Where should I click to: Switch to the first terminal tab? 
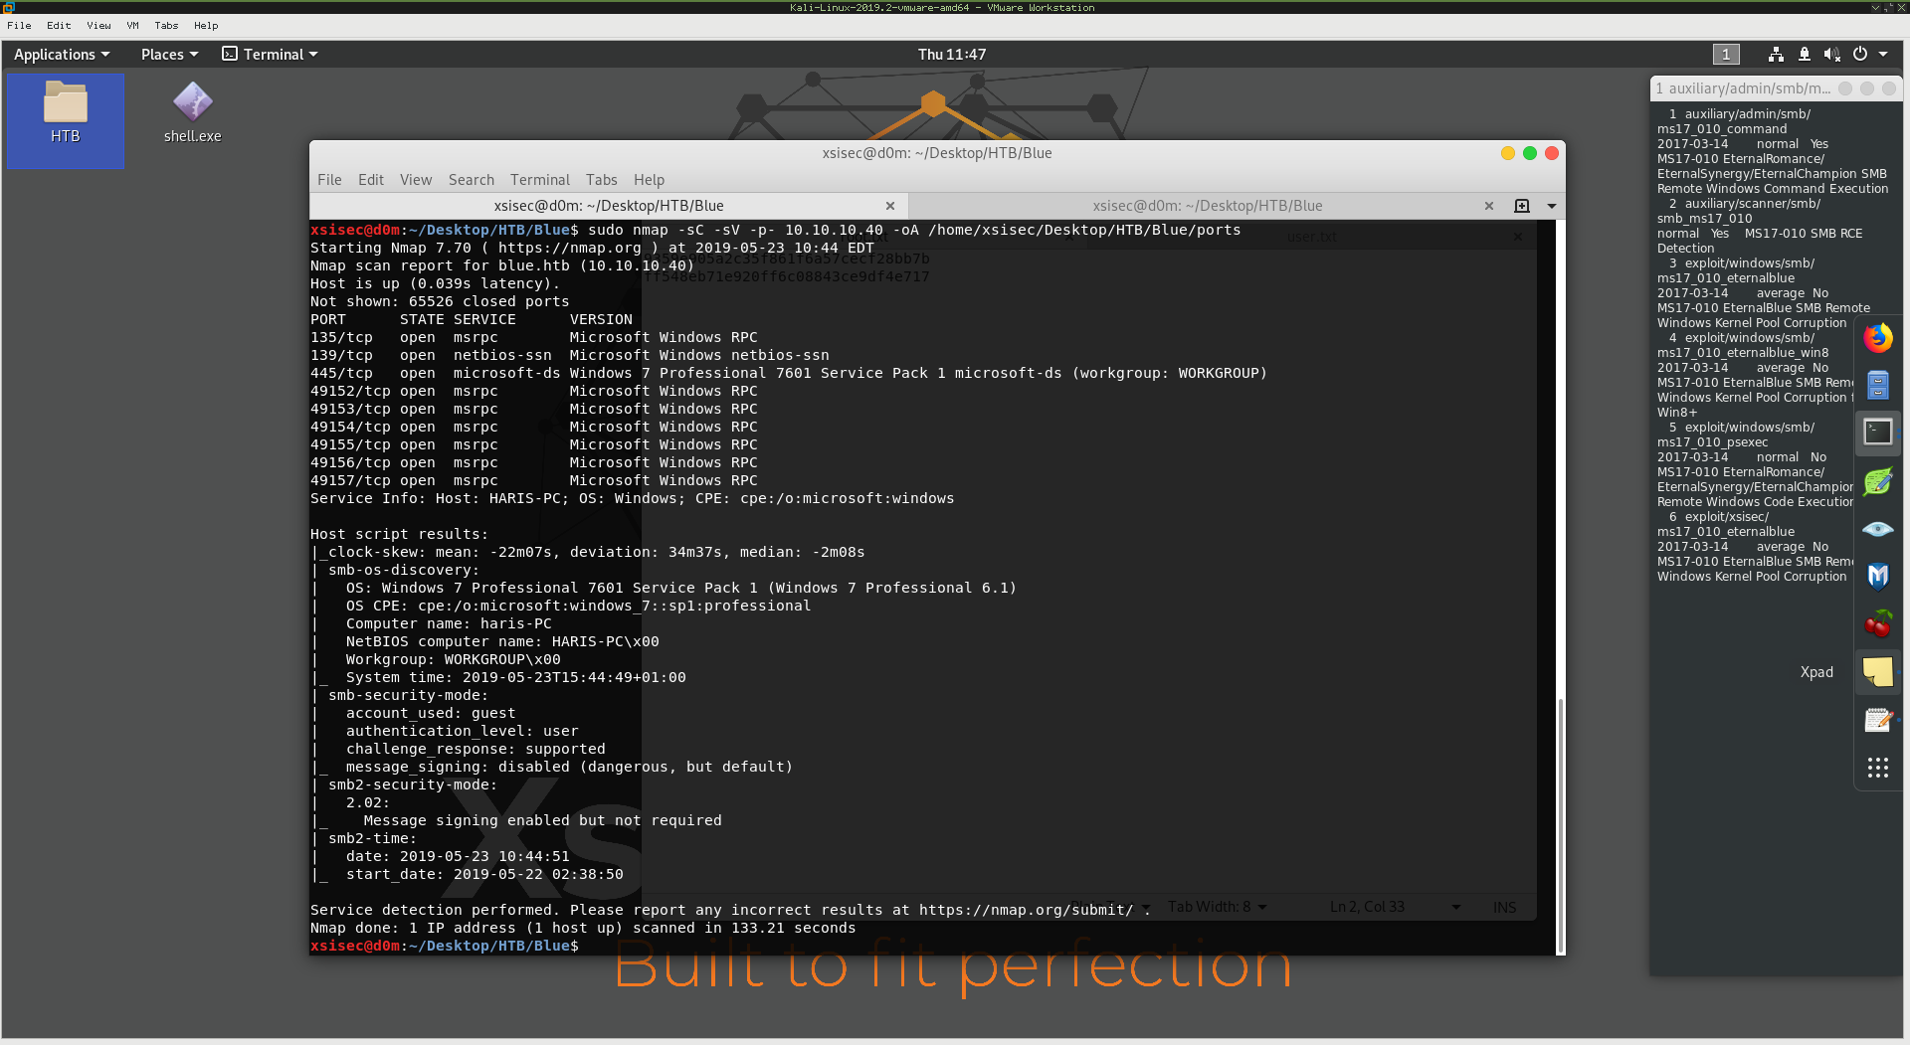tap(608, 206)
